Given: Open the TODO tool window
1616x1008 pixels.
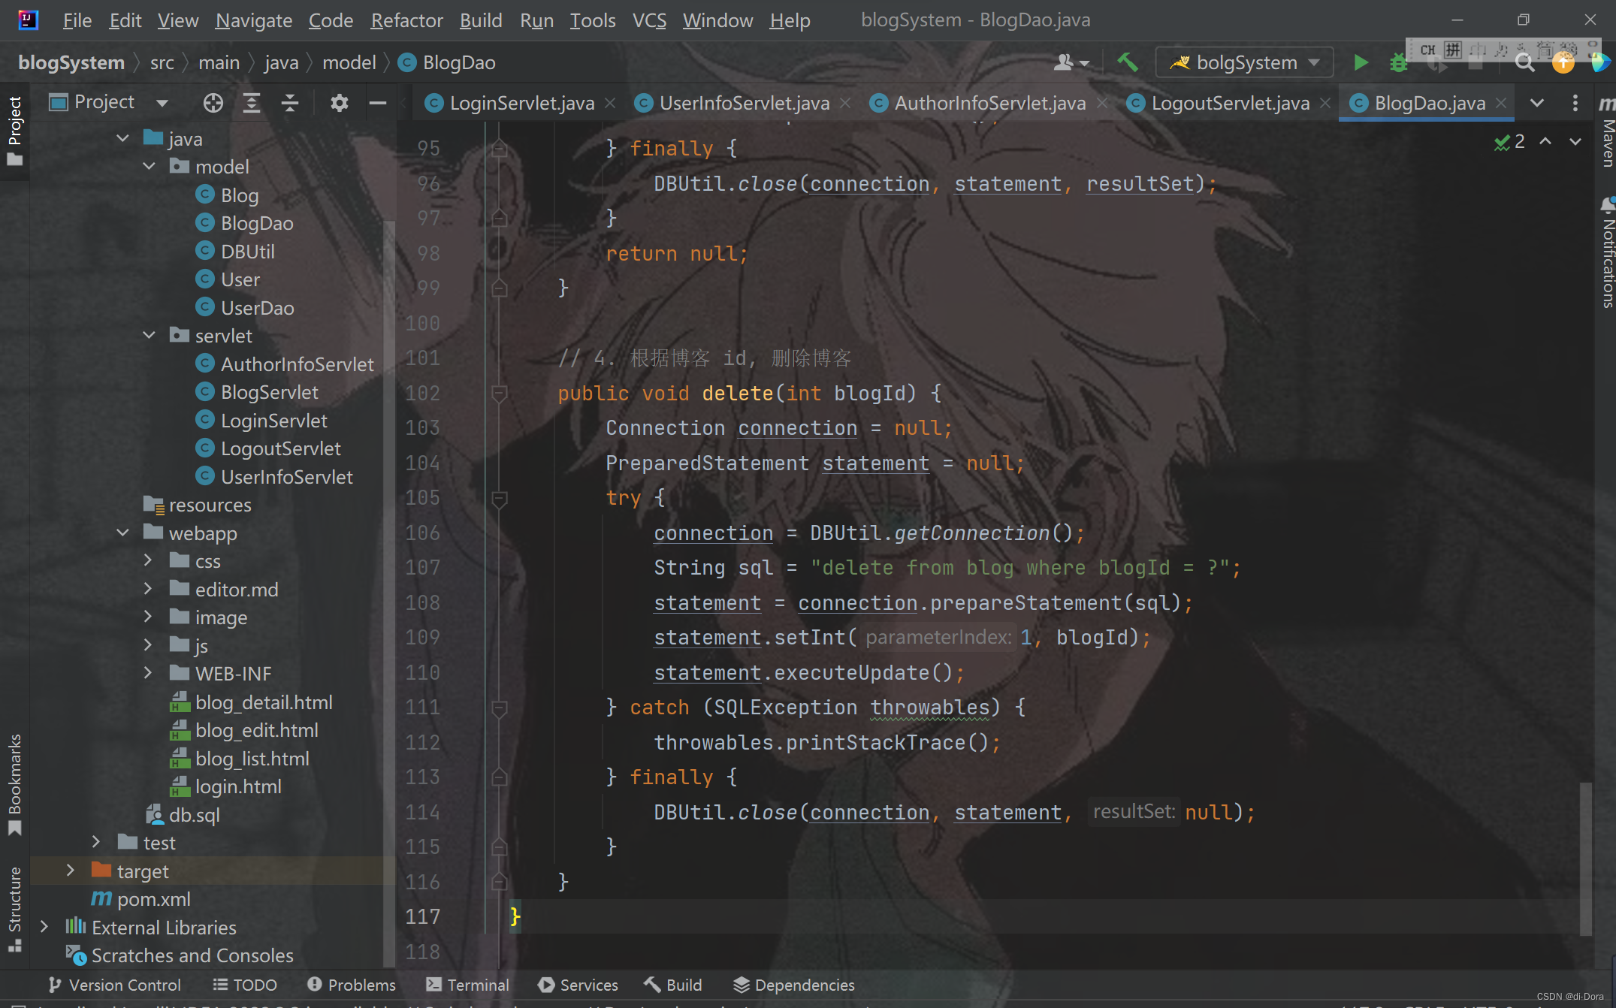Looking at the screenshot, I should click(245, 985).
